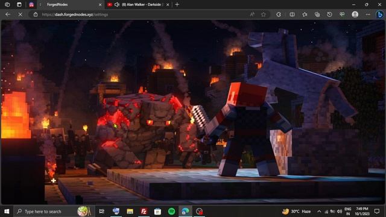Open the Read aloud icon in the address bar
The height and width of the screenshot is (217, 386).
tap(252, 14)
